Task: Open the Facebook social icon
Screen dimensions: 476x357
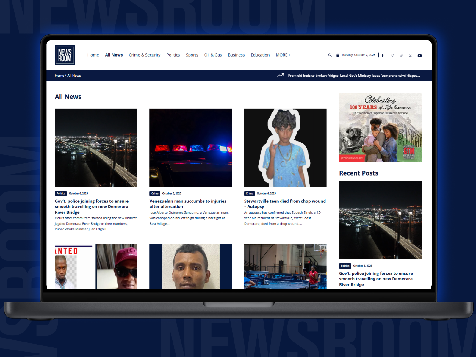Action: (x=383, y=56)
